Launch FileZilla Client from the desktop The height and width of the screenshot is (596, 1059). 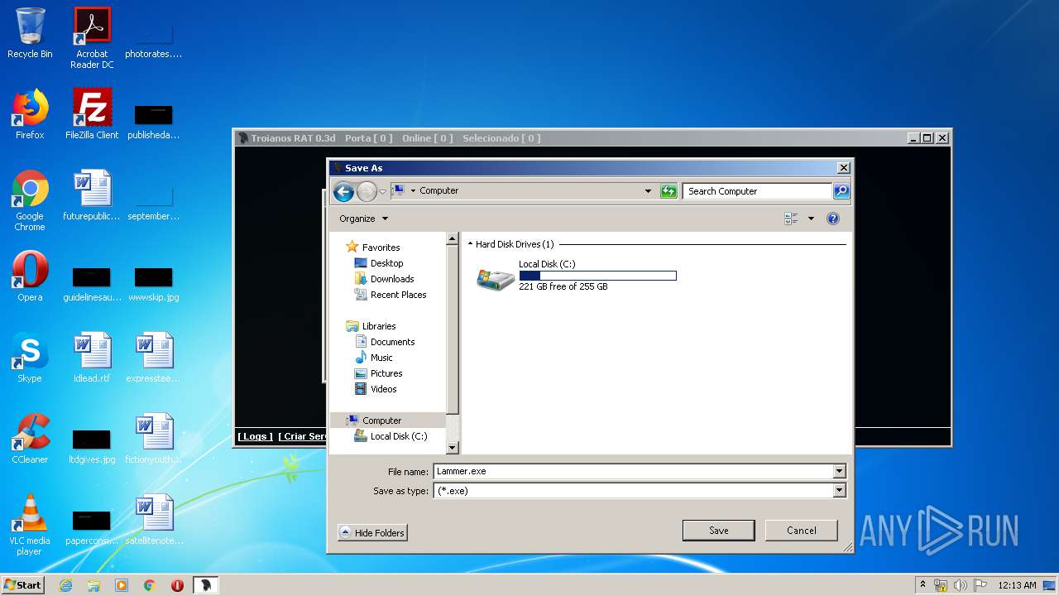(x=92, y=114)
